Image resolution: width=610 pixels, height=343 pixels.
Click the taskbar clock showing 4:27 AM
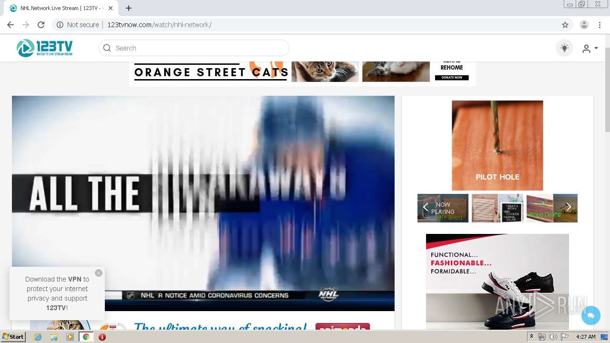586,337
